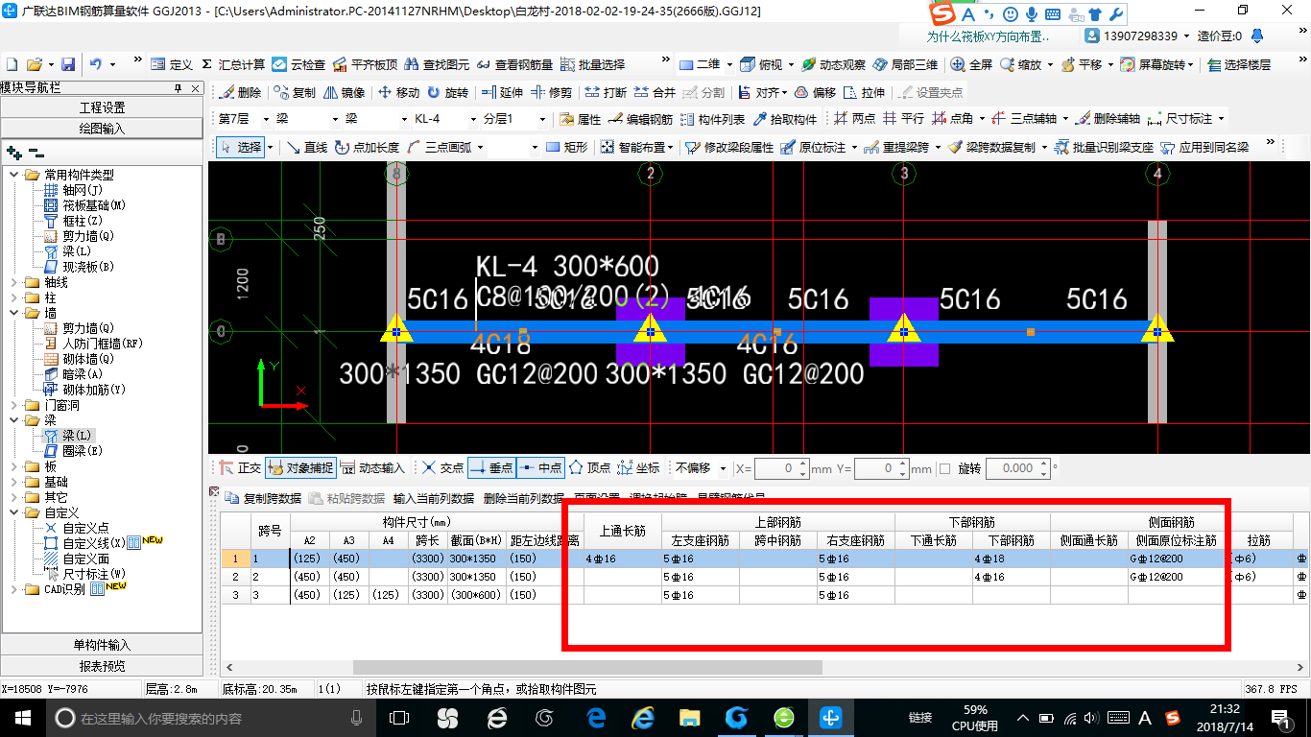
Task: Click 平齐板顶 tool
Action: click(x=365, y=64)
